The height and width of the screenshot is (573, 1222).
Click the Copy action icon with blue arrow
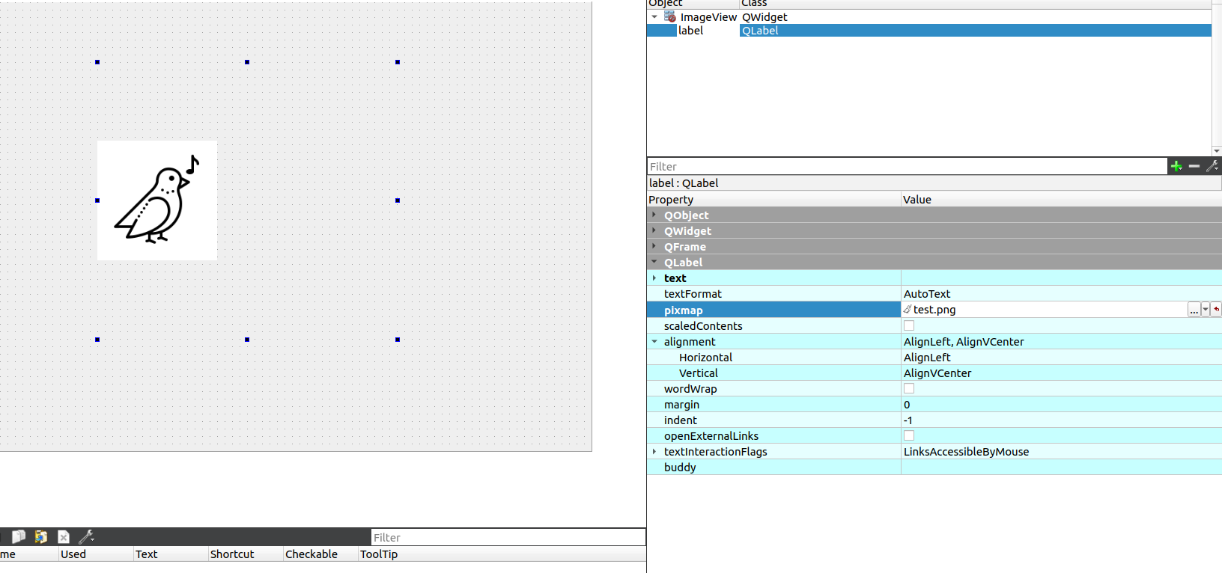coord(41,536)
